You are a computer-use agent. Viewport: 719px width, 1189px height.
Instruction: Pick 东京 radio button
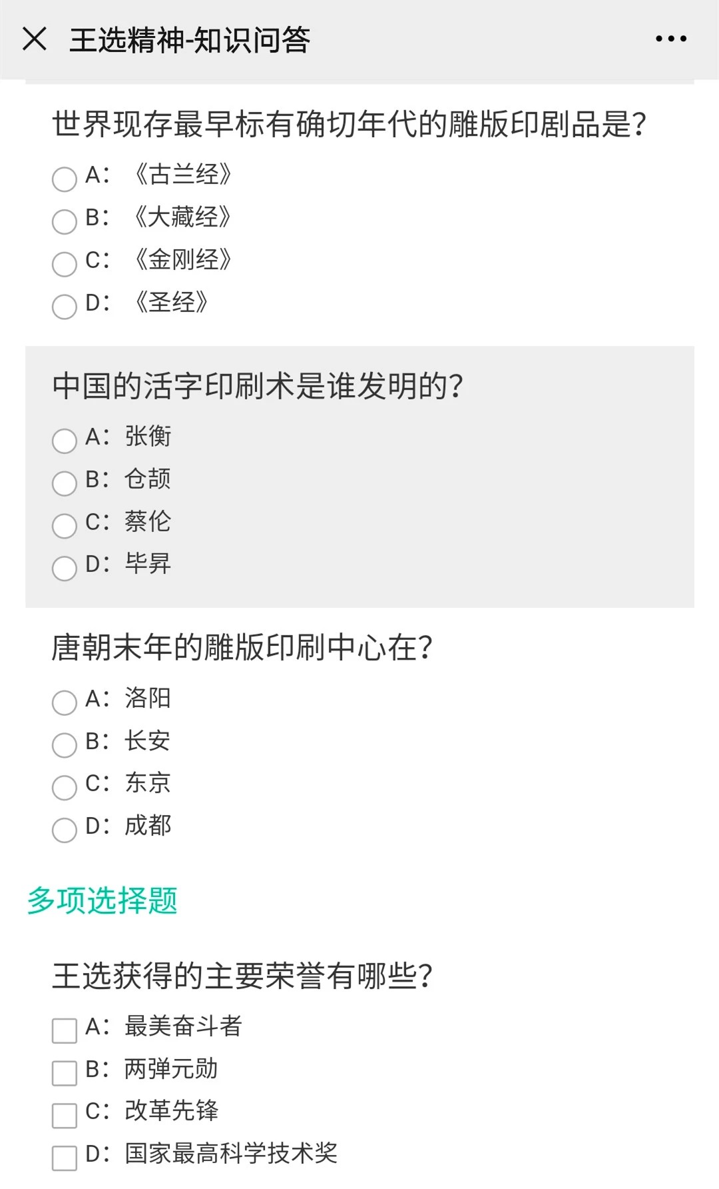pyautogui.click(x=65, y=787)
